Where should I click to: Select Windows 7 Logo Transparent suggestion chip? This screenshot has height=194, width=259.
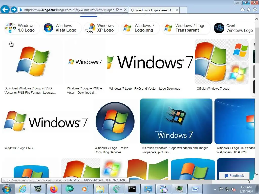[186, 28]
